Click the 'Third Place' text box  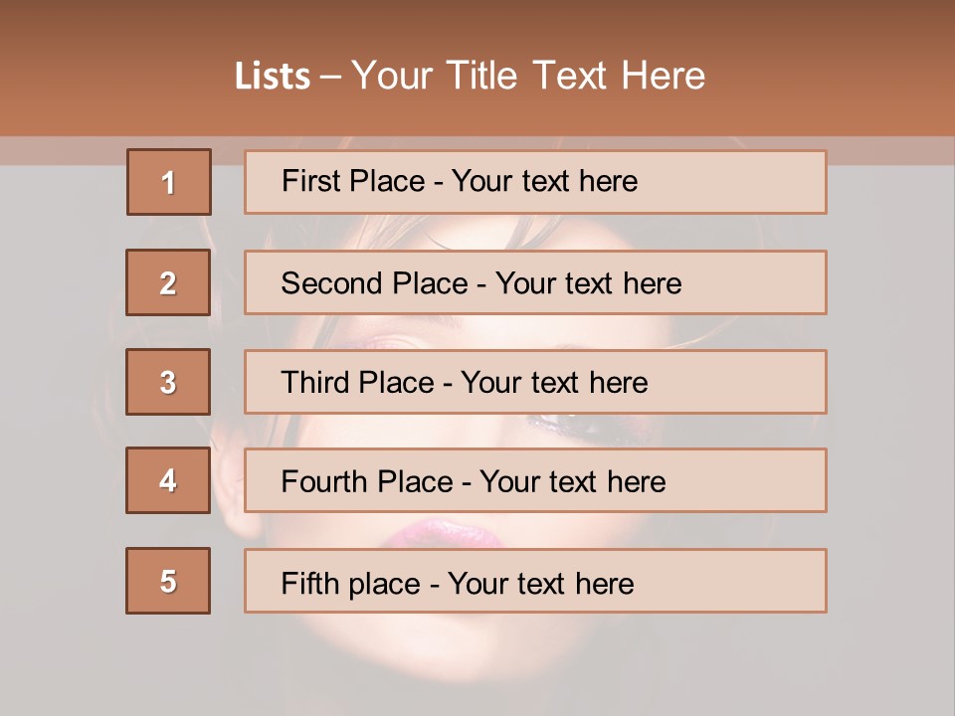pos(535,382)
